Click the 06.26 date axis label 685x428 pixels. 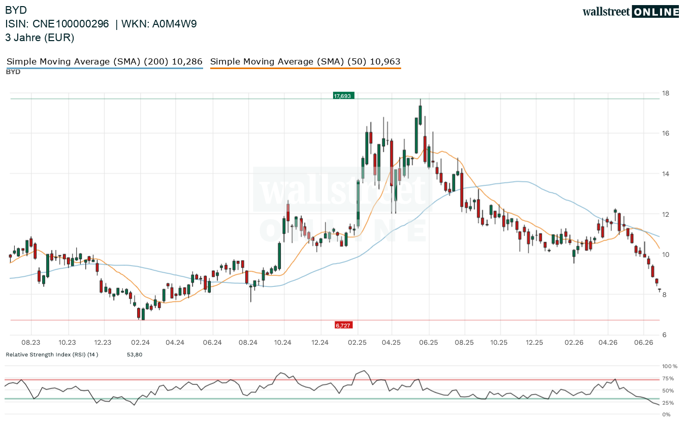coord(643,343)
